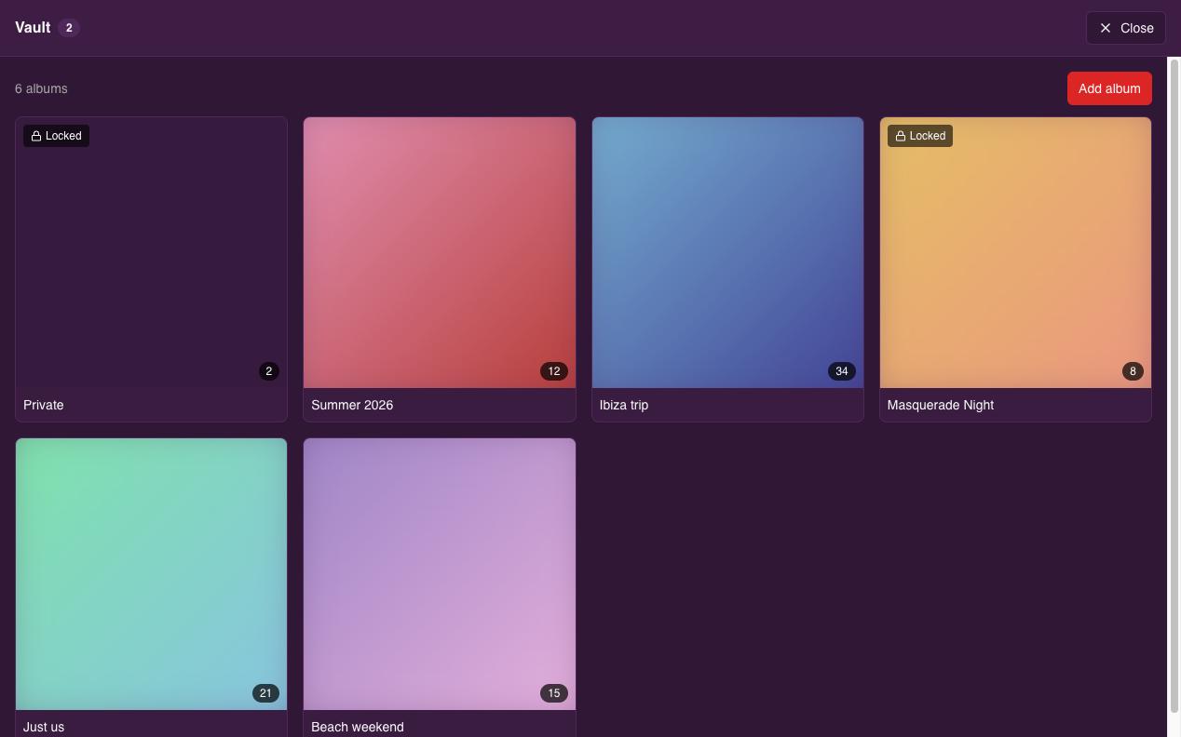This screenshot has height=737, width=1181.
Task: Select the Just us album title
Action: pos(44,727)
